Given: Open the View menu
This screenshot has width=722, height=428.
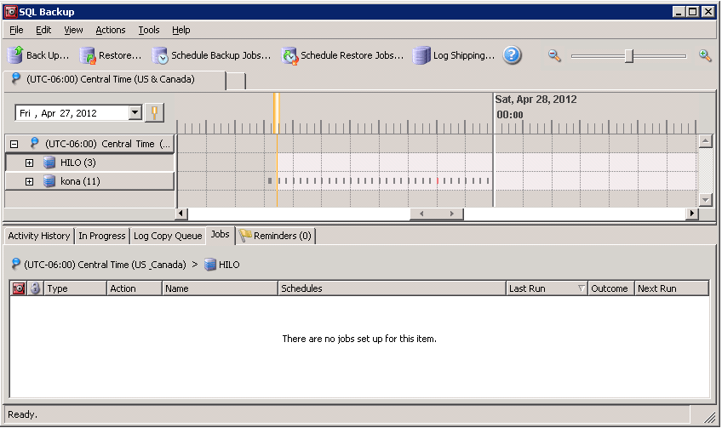Looking at the screenshot, I should pyautogui.click(x=73, y=30).
